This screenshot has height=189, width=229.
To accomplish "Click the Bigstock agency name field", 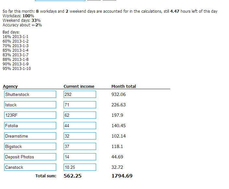I will pos(30,146).
